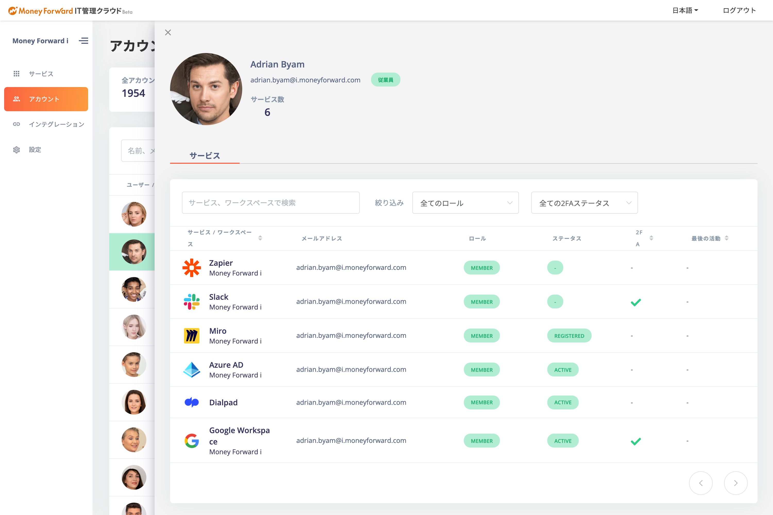Collapse the sidebar with hamburger icon
Image resolution: width=773 pixels, height=515 pixels.
(x=83, y=41)
